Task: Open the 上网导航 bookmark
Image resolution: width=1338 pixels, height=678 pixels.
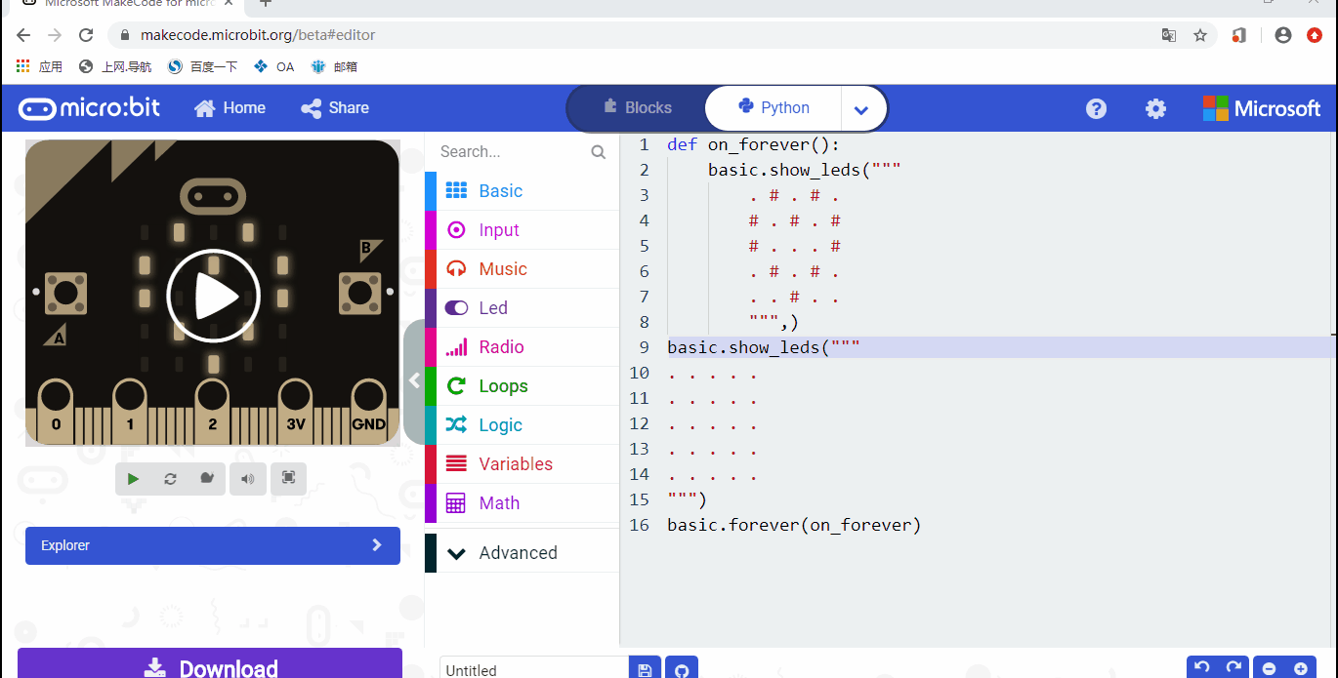Action: [115, 66]
